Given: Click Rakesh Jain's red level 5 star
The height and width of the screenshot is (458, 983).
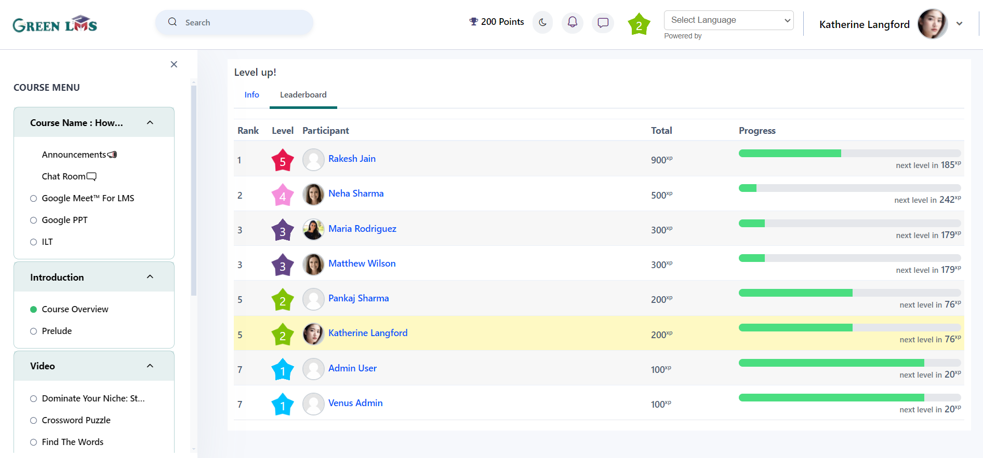Looking at the screenshot, I should [282, 160].
